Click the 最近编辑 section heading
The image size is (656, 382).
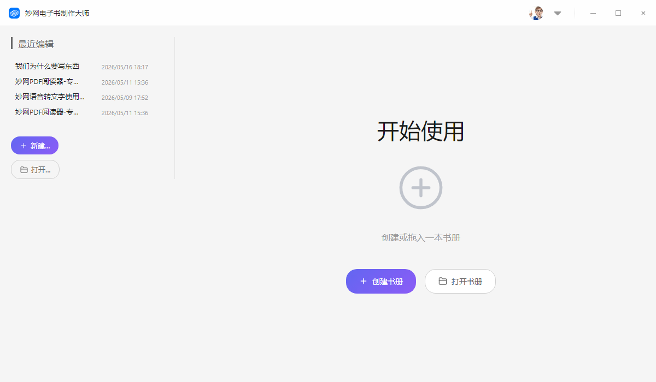click(x=36, y=44)
